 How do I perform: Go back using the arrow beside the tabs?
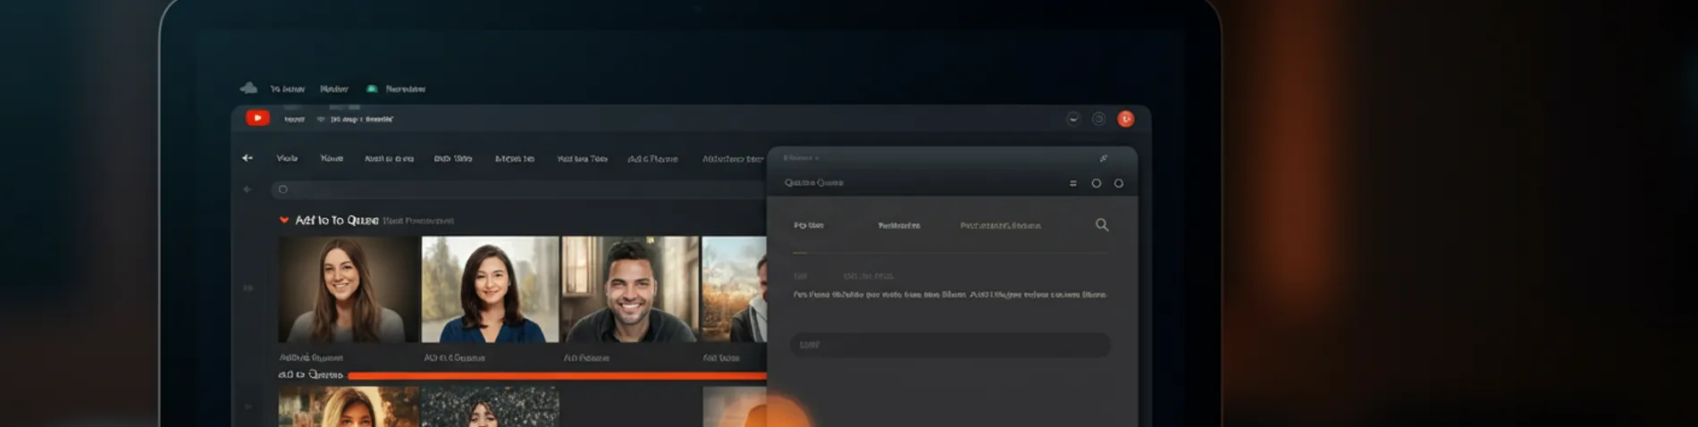click(248, 158)
